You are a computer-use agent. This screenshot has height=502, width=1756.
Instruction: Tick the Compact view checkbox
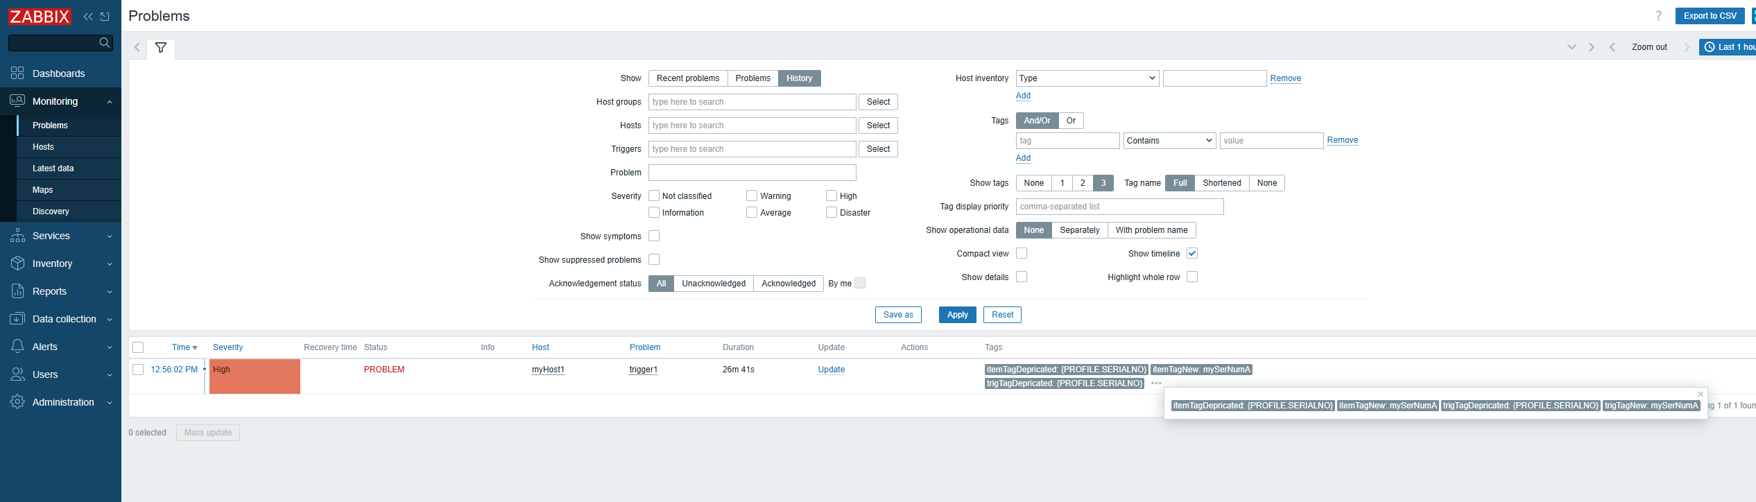[1022, 254]
